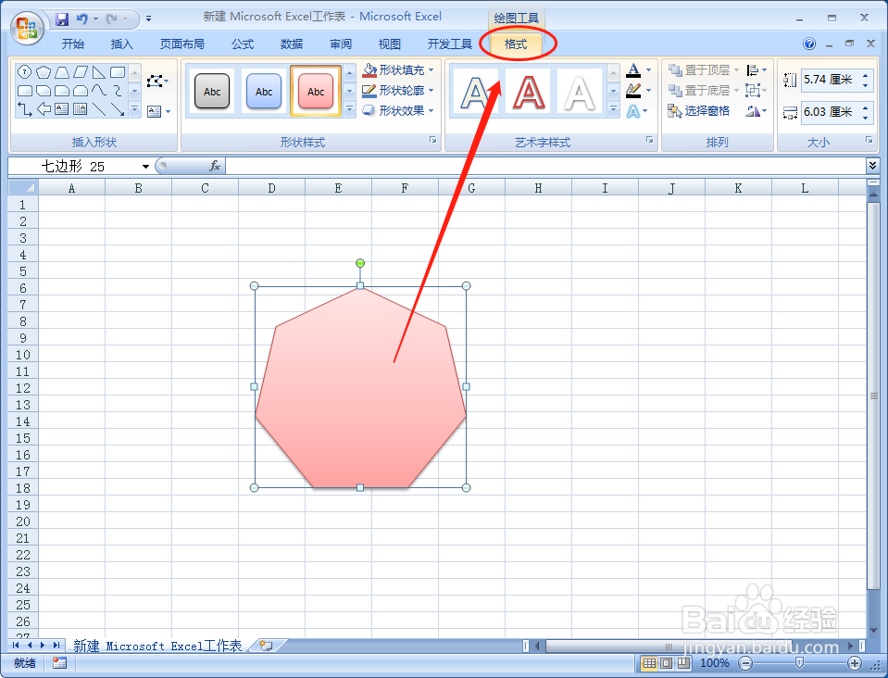Open the 艺术字样式 dialog launcher
This screenshot has height=678, width=888.
pyautogui.click(x=650, y=140)
